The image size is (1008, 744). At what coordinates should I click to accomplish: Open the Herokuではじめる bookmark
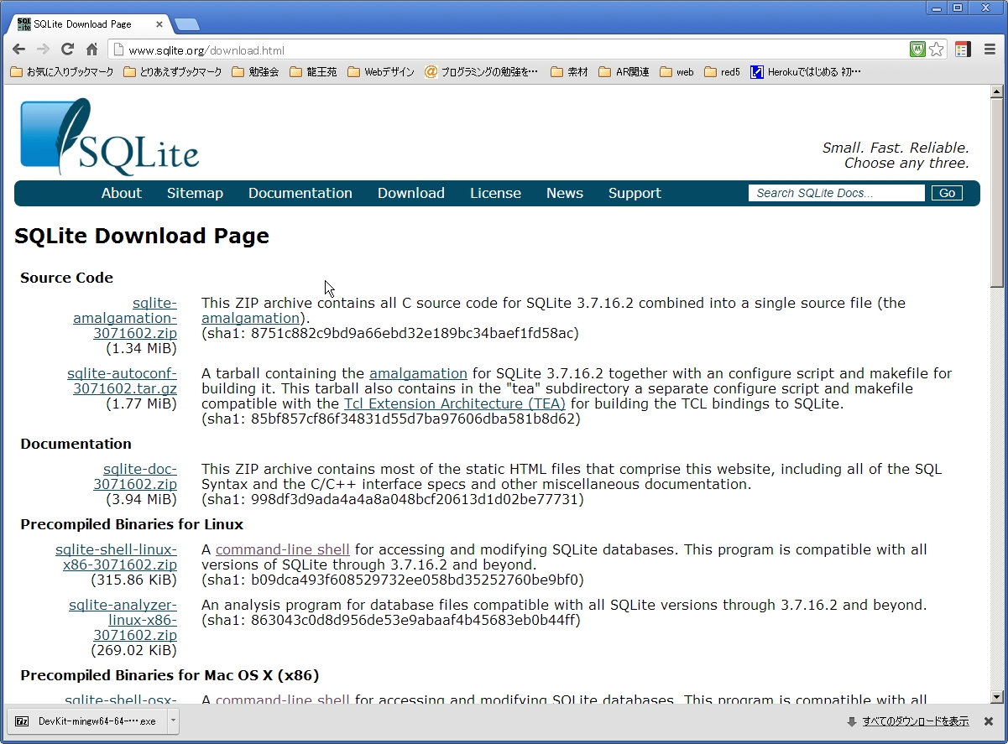[806, 72]
